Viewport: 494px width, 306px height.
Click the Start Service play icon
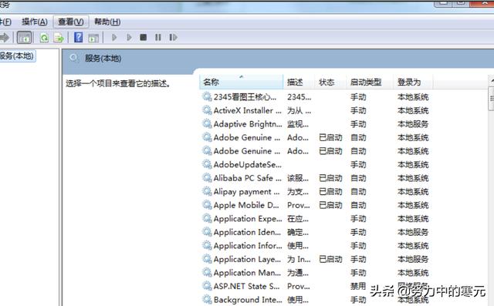[x=114, y=38]
